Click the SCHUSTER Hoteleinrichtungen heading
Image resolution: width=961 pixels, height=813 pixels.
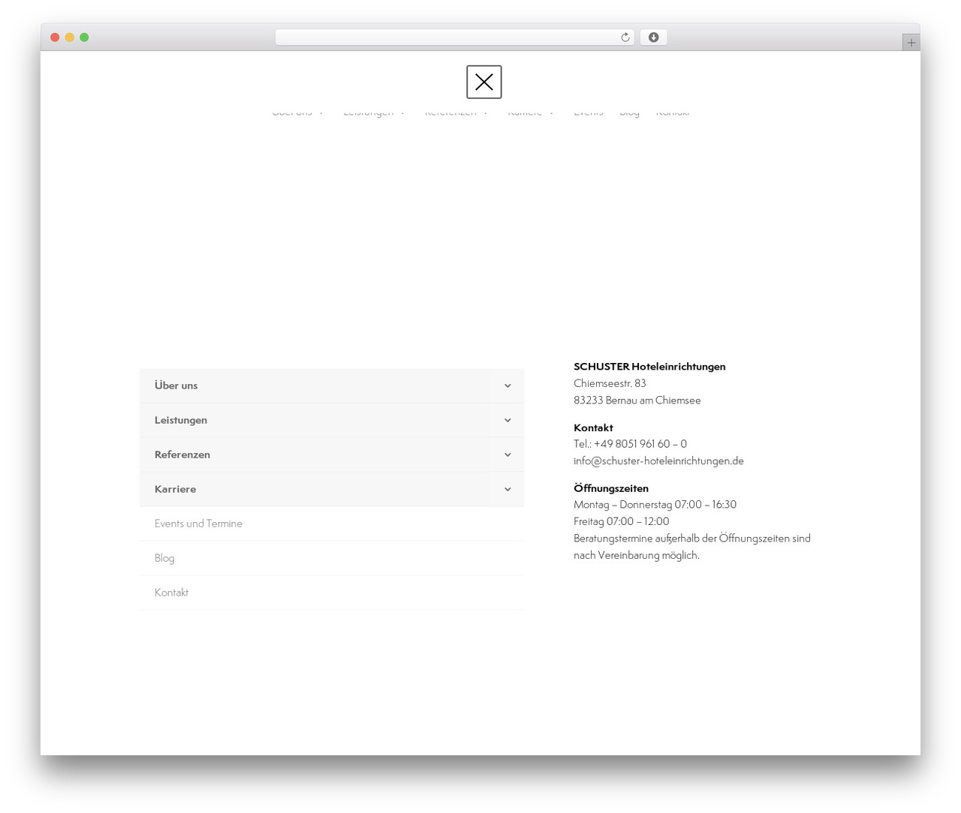coord(649,367)
